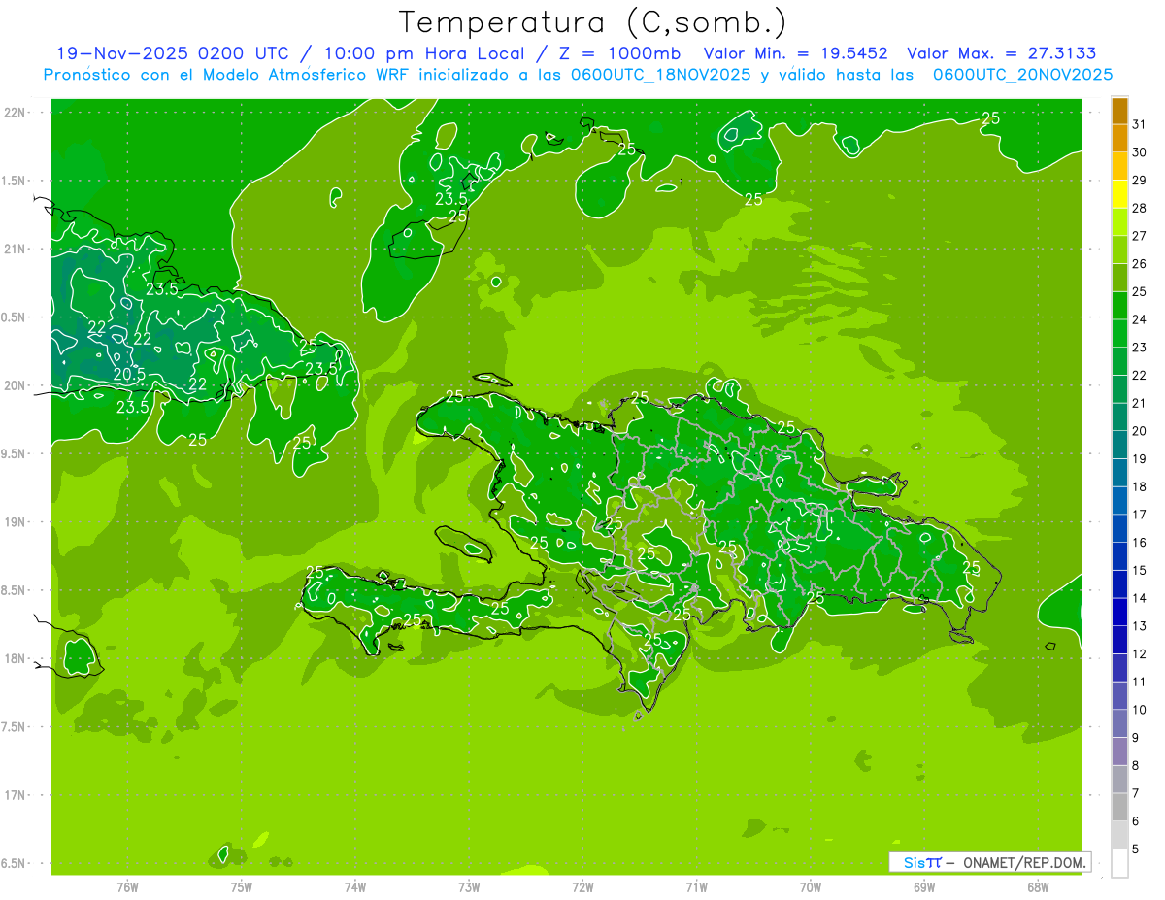This screenshot has height=900, width=1165.
Task: Click the 21N latitude axis label
Action: [x=17, y=250]
